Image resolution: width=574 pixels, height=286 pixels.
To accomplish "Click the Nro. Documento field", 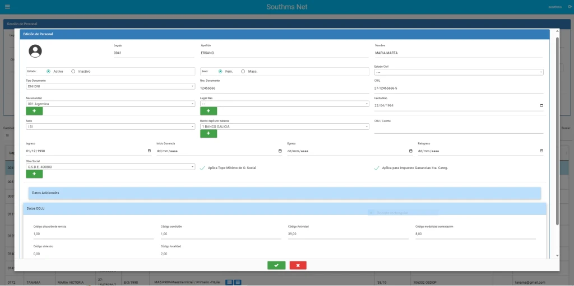I will [284, 88].
